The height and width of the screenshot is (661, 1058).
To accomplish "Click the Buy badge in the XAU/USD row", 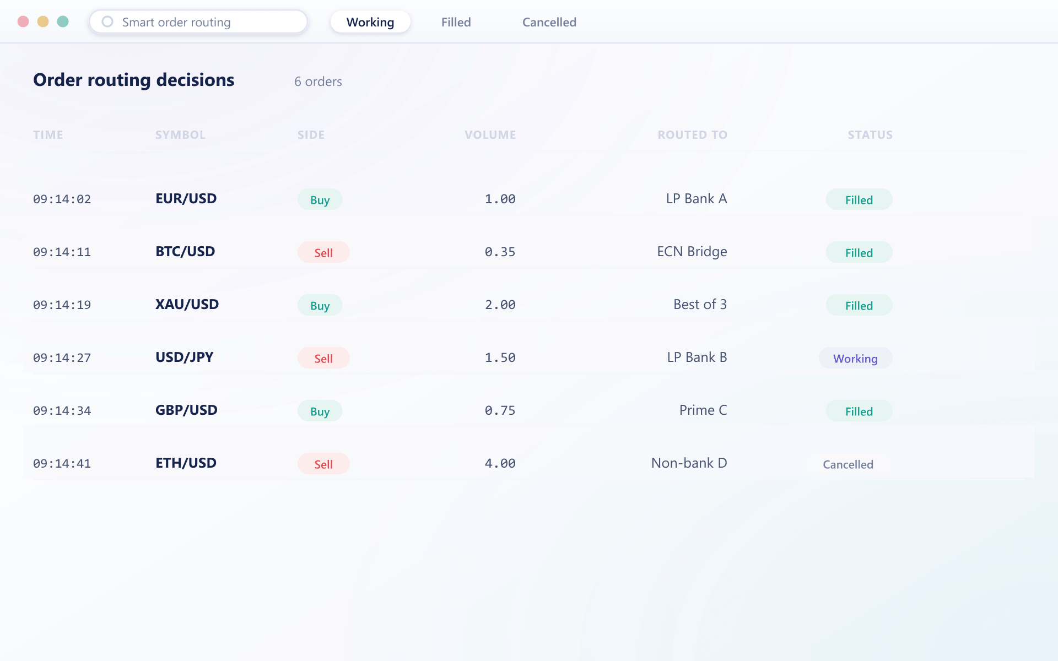I will click(x=320, y=305).
